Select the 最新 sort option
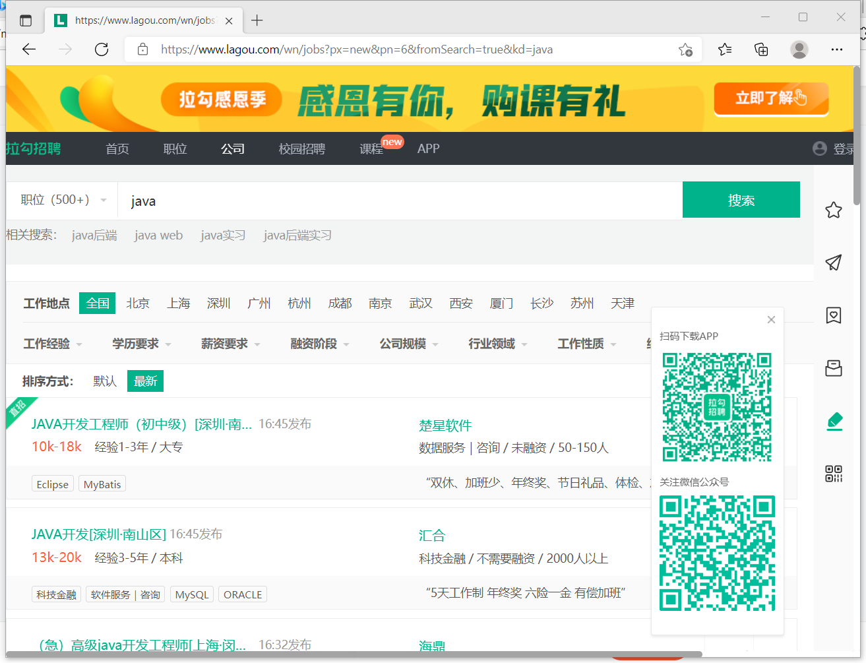866x663 pixels. point(145,381)
